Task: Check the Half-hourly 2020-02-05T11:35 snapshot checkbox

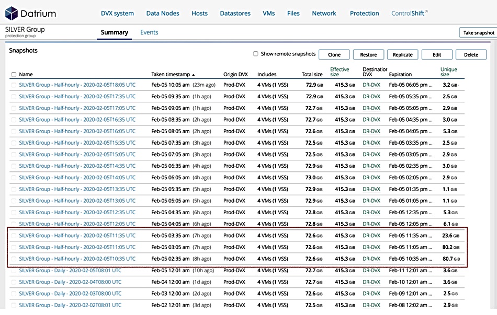Action: (x=14, y=236)
